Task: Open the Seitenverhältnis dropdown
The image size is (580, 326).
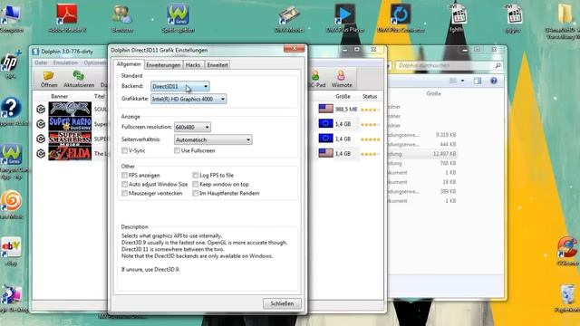Action: (x=213, y=139)
